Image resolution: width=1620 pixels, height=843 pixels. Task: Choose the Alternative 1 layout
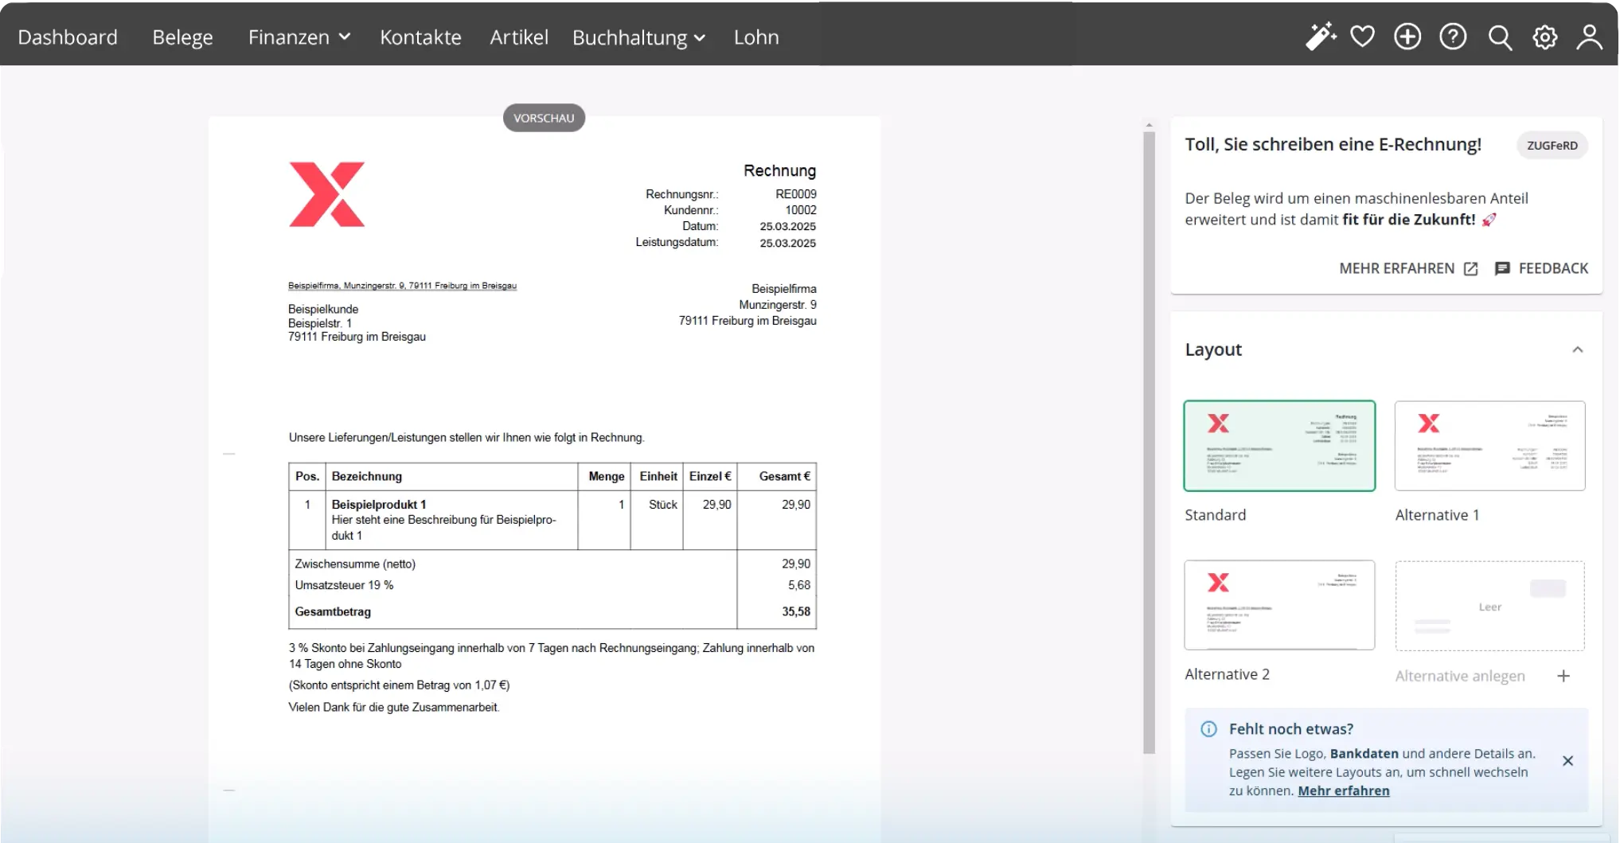pyautogui.click(x=1489, y=446)
